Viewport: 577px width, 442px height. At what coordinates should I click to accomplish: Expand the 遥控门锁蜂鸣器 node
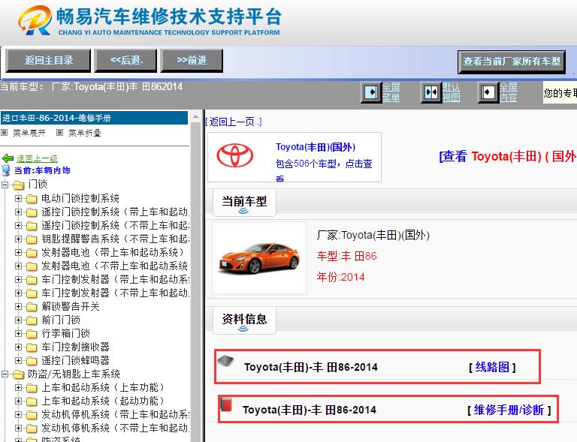18,360
